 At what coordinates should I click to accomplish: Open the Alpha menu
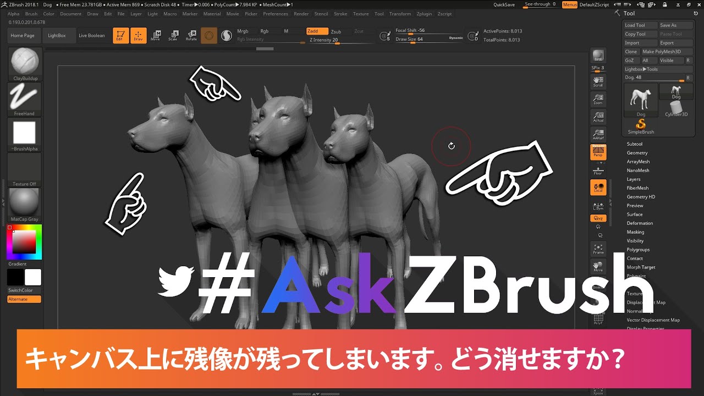pos(14,14)
